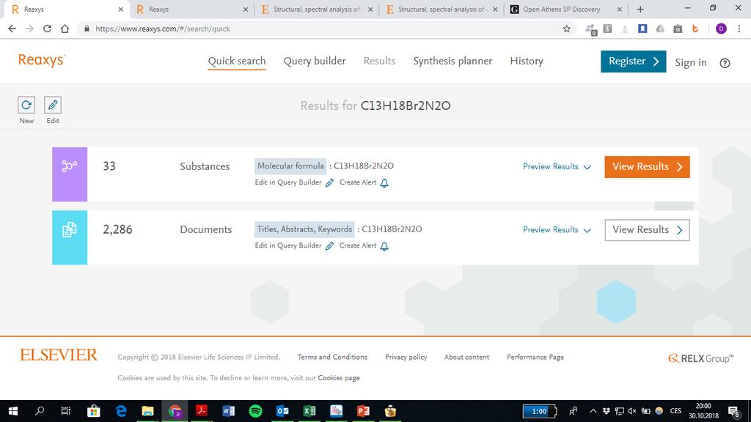Open Terms and Conditions link

(x=332, y=357)
